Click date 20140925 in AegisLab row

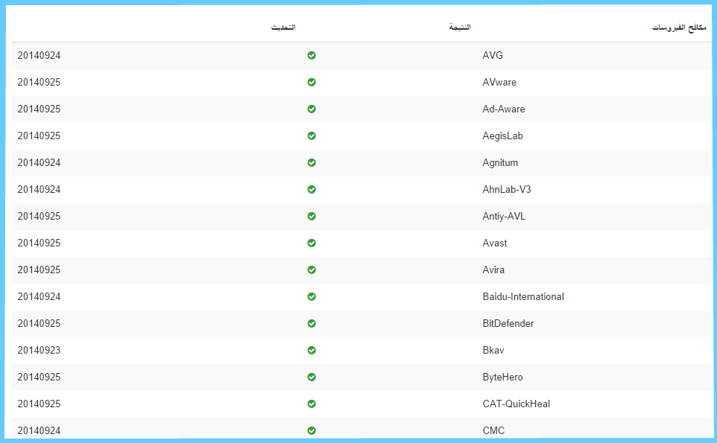pyautogui.click(x=39, y=136)
